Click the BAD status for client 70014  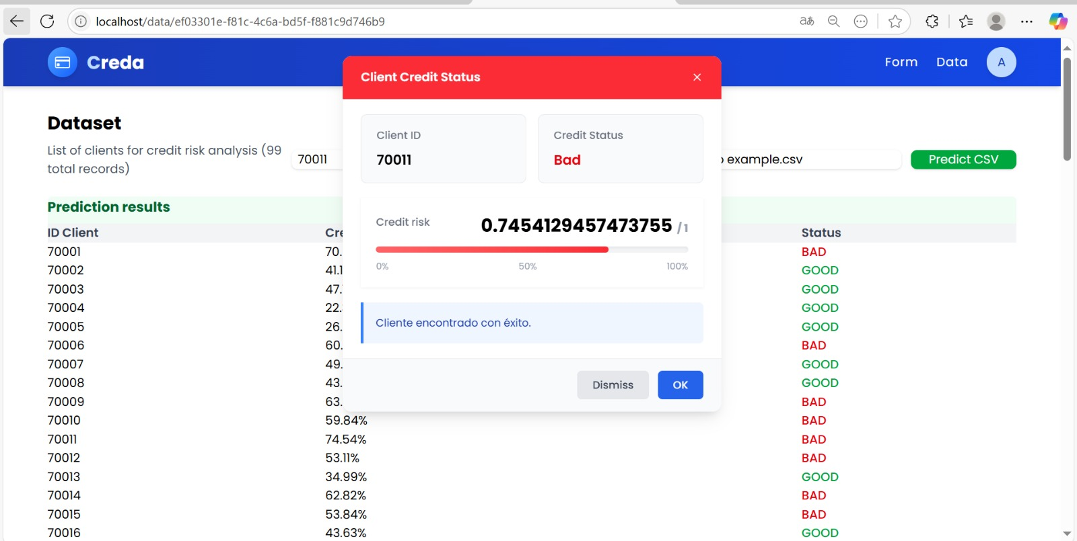tap(814, 495)
